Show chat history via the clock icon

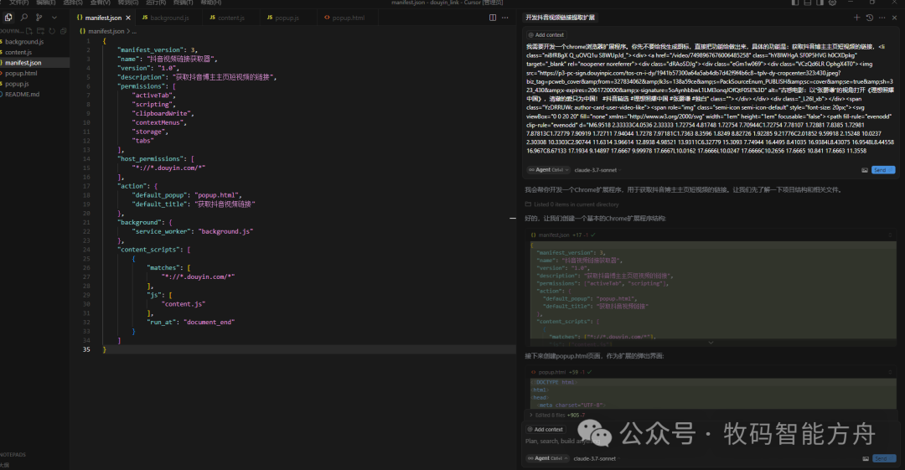tap(869, 17)
